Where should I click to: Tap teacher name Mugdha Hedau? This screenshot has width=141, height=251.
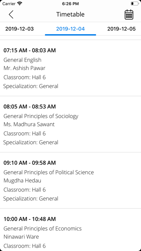22,181
